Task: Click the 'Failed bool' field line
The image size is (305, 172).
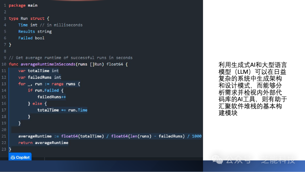Action: click(31, 38)
